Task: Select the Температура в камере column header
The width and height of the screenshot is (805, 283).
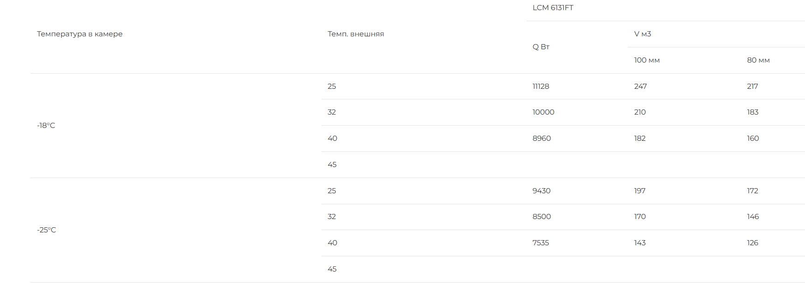Action: click(80, 34)
